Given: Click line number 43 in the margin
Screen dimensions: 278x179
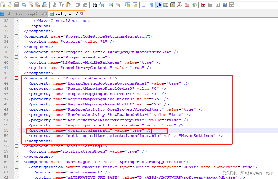Looking at the screenshot, I should click(x=6, y=78).
